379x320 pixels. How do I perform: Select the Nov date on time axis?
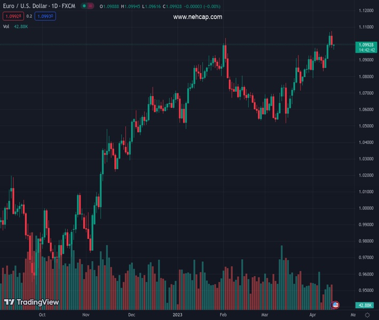point(85,315)
